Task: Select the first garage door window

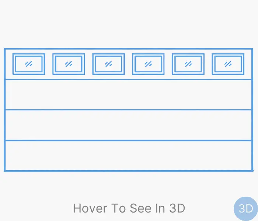Action: (x=29, y=64)
